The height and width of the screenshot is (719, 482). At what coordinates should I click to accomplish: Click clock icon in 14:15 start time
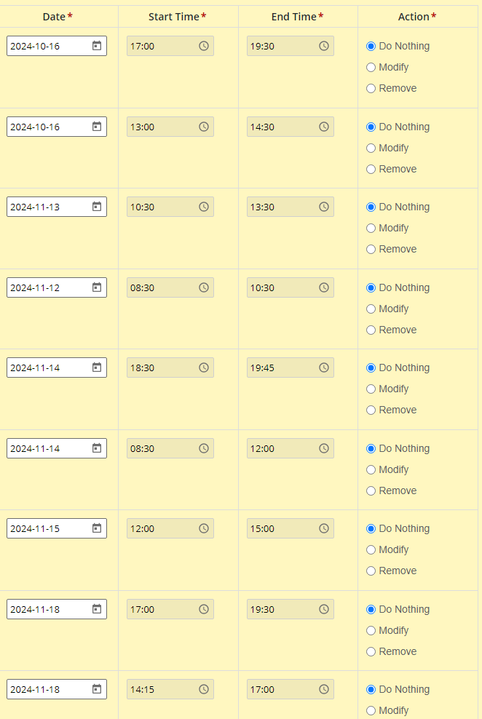204,689
